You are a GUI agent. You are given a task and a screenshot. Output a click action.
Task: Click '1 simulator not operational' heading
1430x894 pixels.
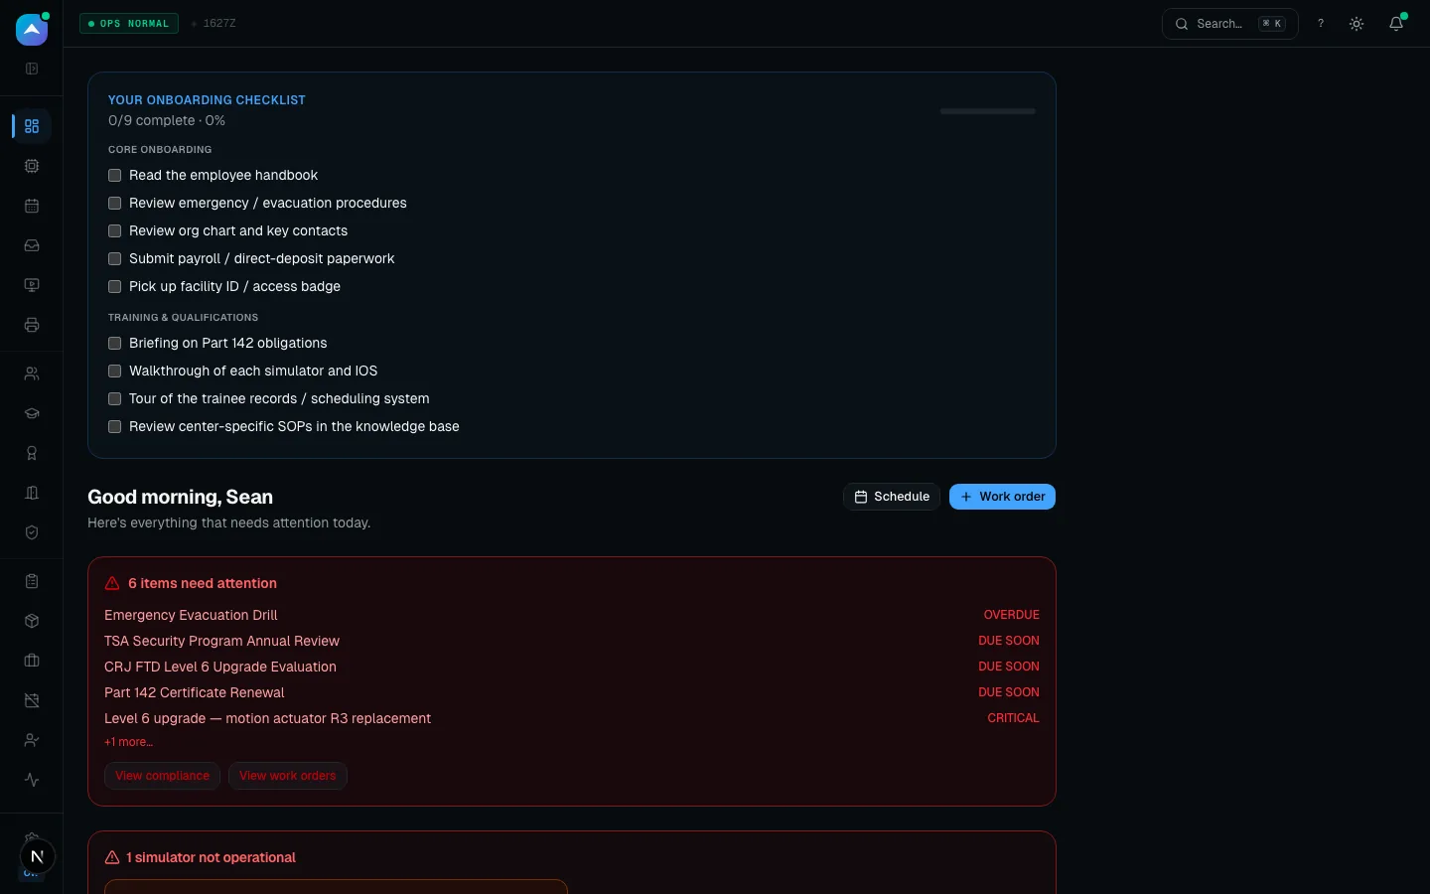pyautogui.click(x=211, y=857)
